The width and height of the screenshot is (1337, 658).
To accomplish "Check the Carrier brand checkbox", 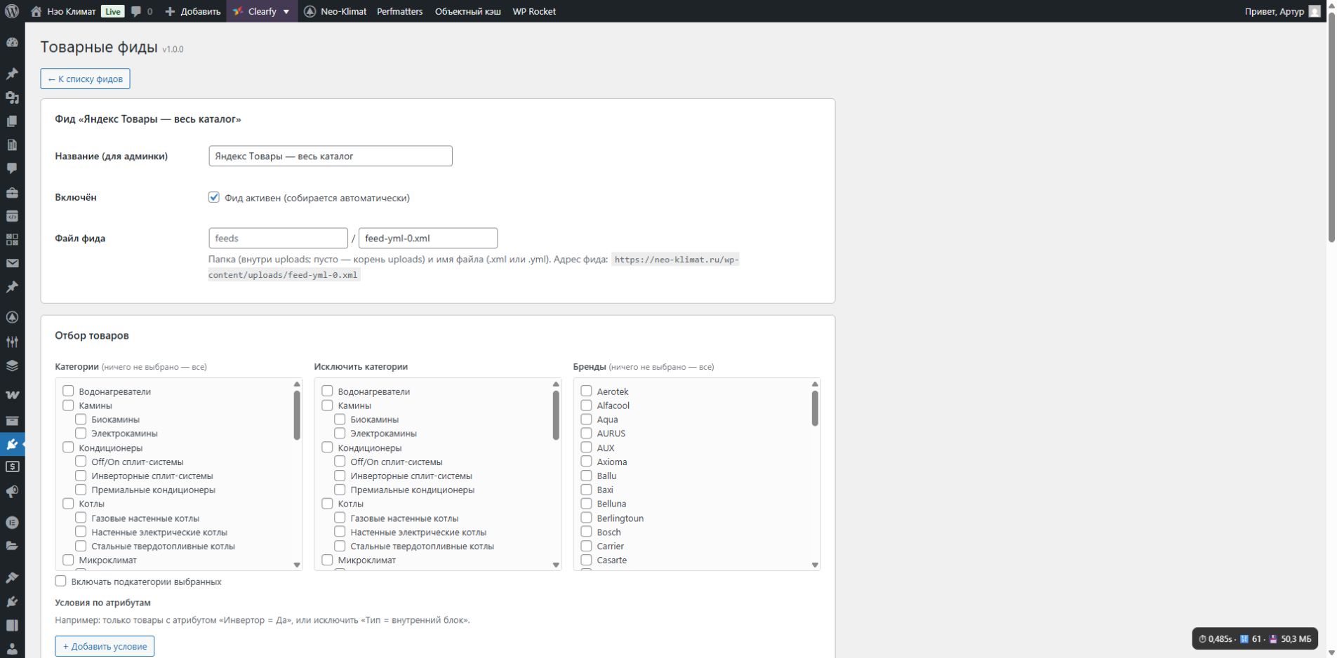I will click(586, 545).
